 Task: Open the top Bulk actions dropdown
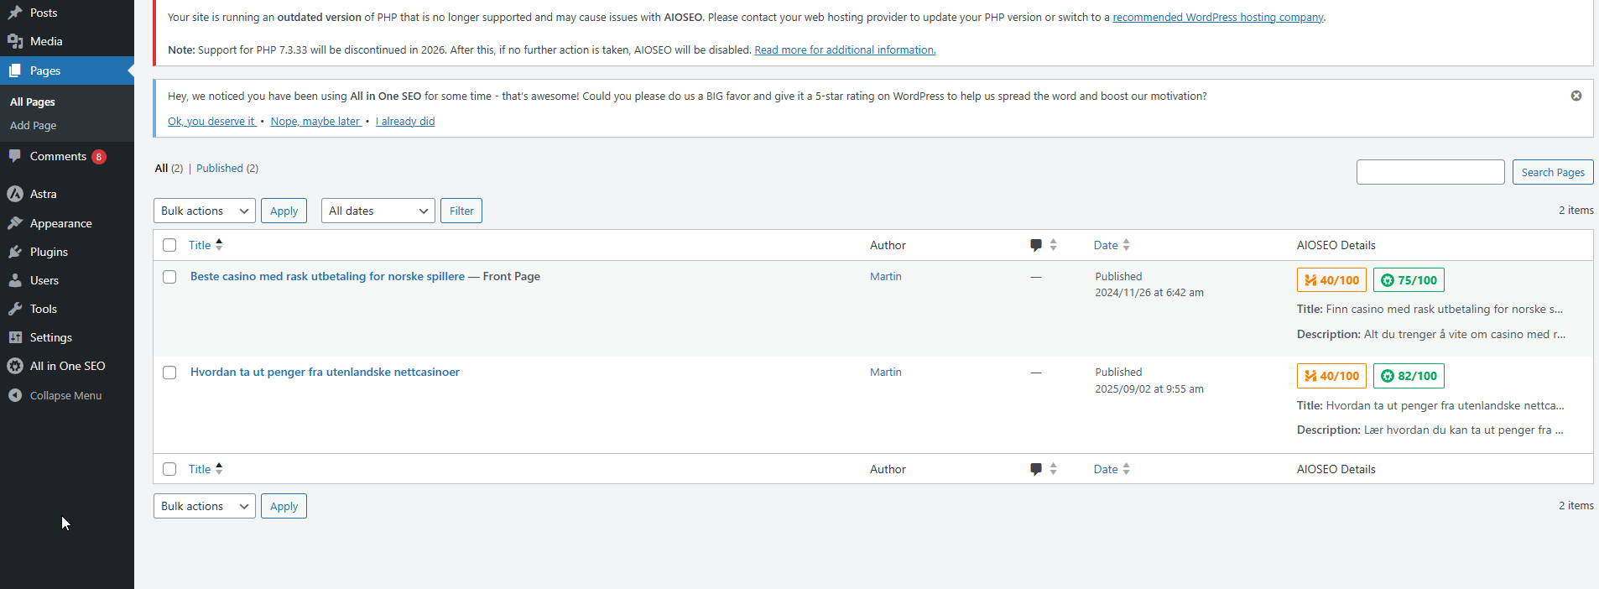coord(204,211)
